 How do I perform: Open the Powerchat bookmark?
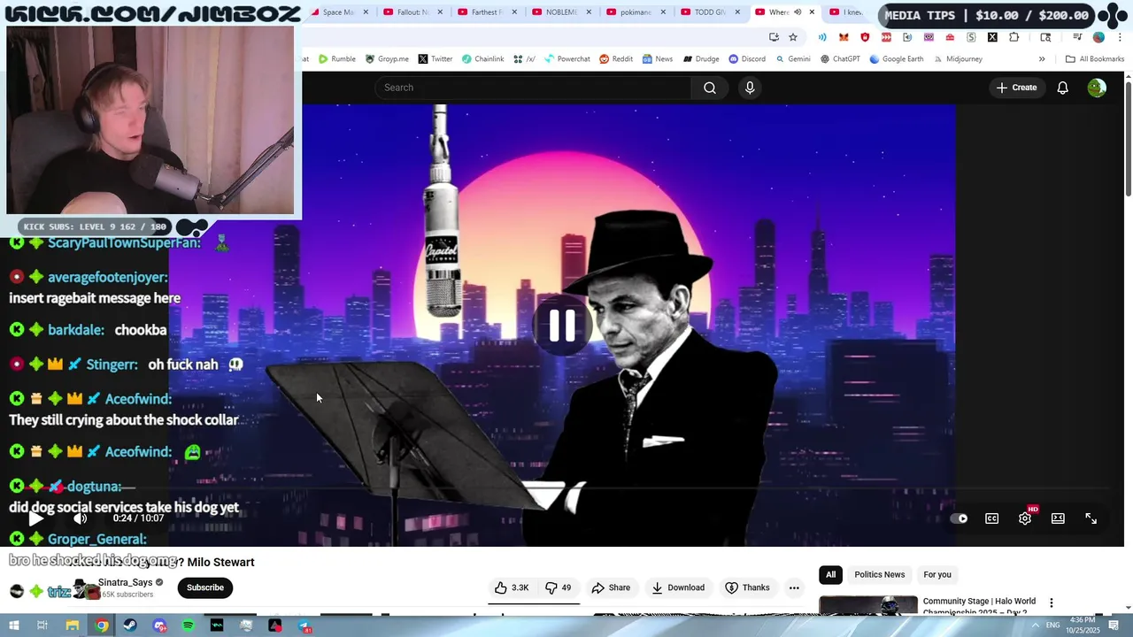pyautogui.click(x=567, y=59)
